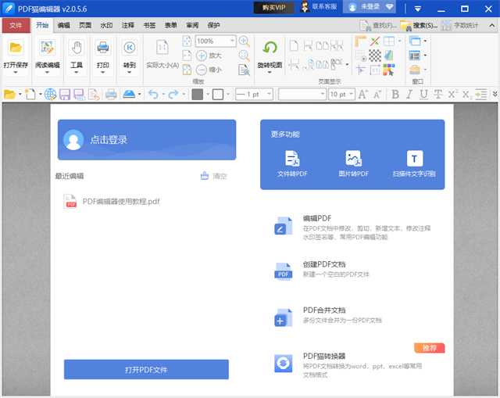Click the 缩小 zoom out button
Image resolution: width=500 pixels, height=398 pixels.
tap(209, 70)
